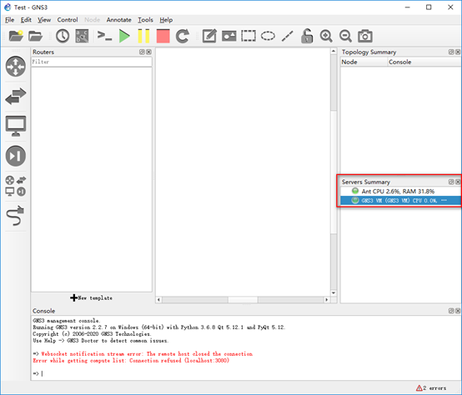Suspend all nodes with yellow pause button
This screenshot has height=395, width=462.
[x=143, y=36]
